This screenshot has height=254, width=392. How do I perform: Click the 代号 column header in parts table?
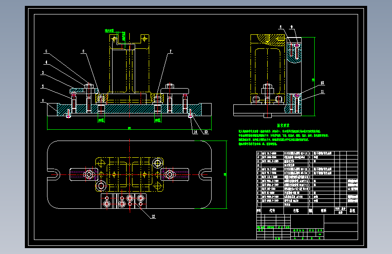point(272,211)
